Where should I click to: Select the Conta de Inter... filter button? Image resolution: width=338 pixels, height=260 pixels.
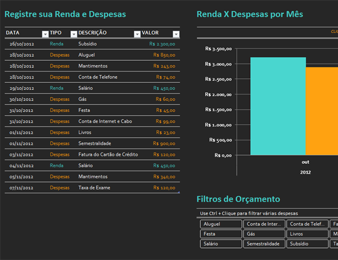pyautogui.click(x=264, y=224)
